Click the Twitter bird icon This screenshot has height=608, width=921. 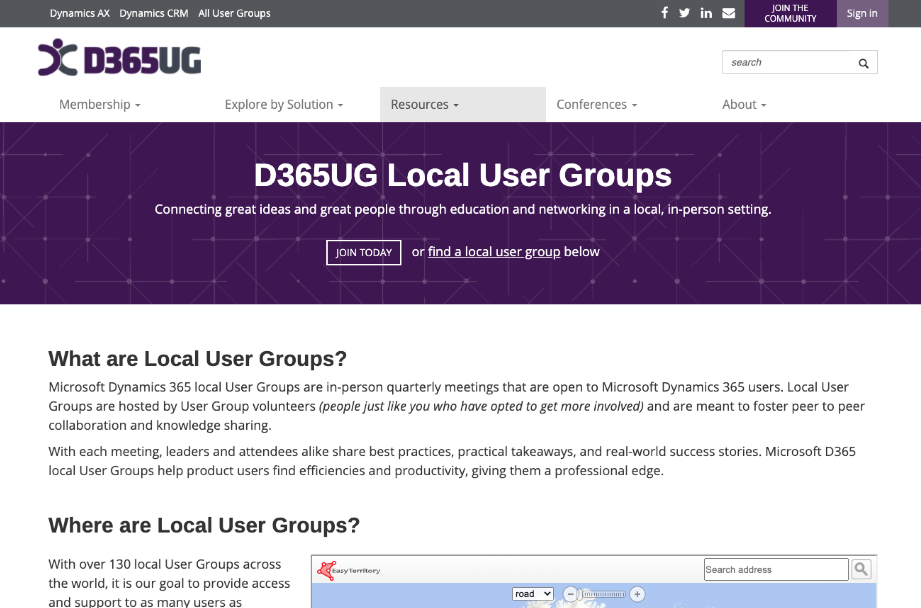coord(684,13)
